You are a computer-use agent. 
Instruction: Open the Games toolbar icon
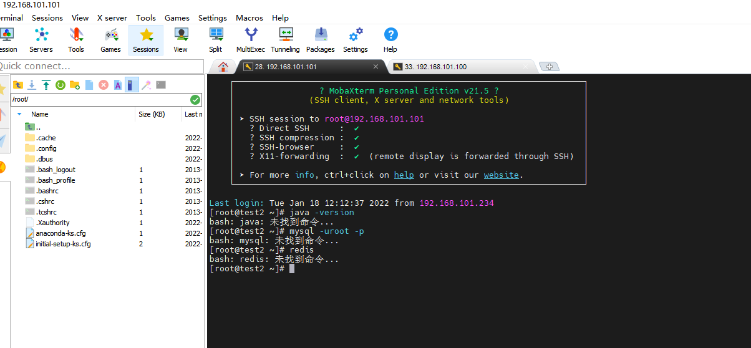pyautogui.click(x=110, y=40)
